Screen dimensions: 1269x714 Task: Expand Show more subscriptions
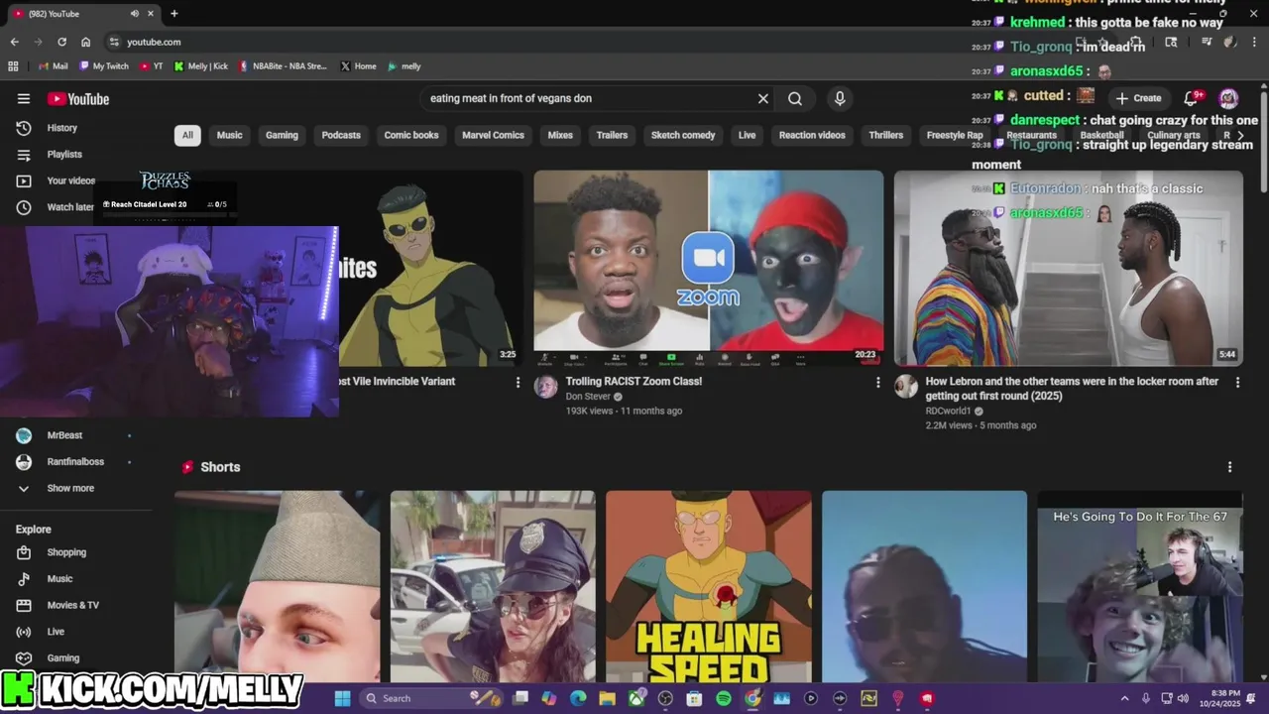click(70, 488)
